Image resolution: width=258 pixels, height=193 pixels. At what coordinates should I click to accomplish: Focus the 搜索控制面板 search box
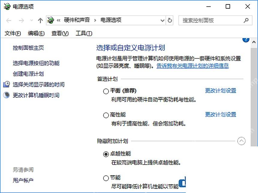[215, 20]
